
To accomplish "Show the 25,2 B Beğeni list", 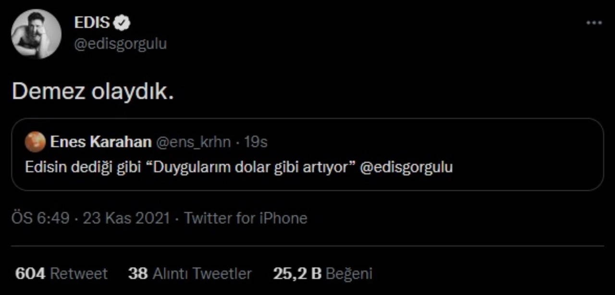I will (x=323, y=274).
